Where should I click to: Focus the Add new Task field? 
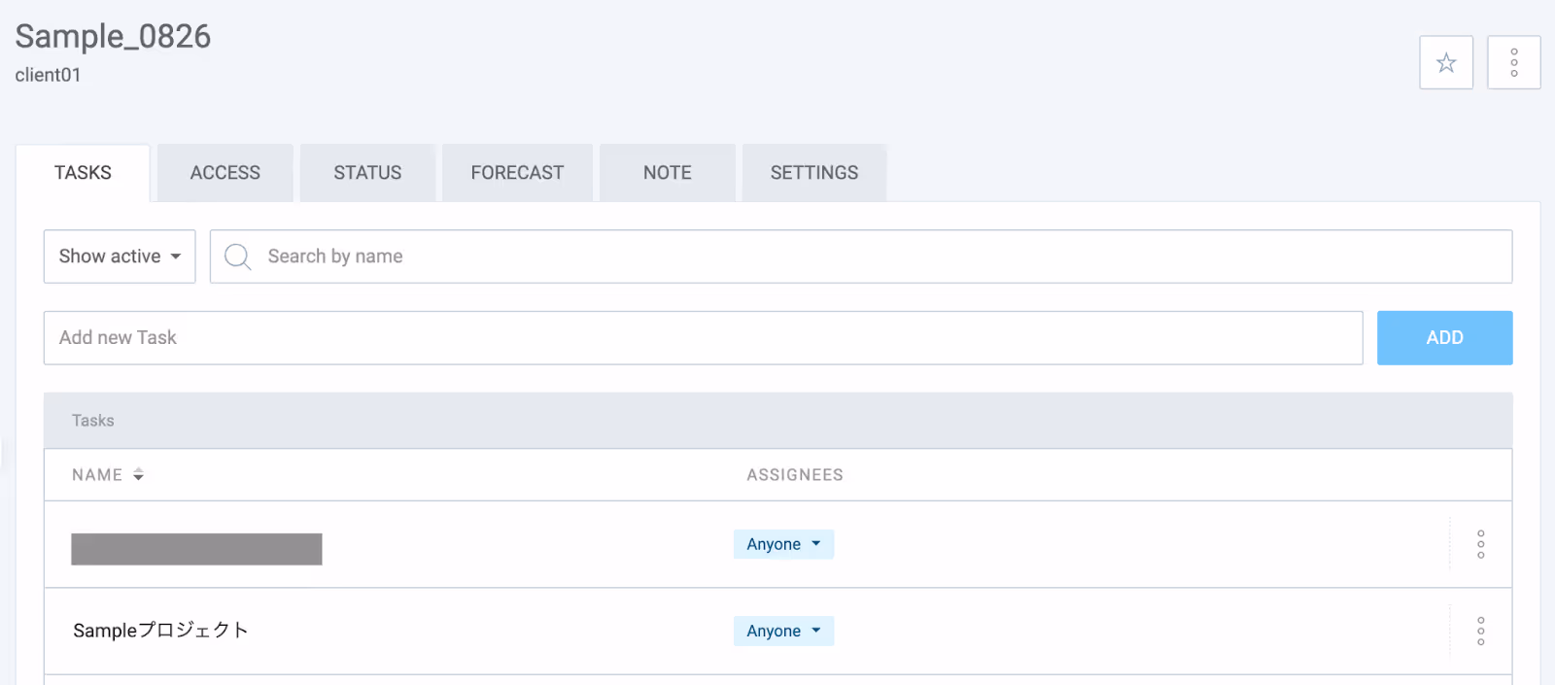(x=704, y=338)
